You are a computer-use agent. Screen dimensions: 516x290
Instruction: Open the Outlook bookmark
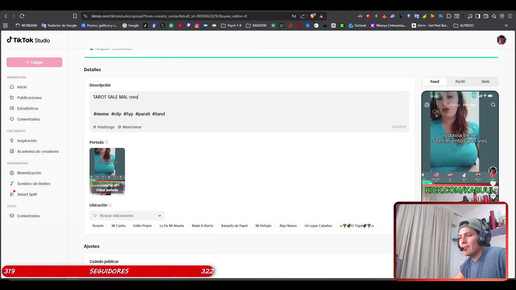point(357,25)
